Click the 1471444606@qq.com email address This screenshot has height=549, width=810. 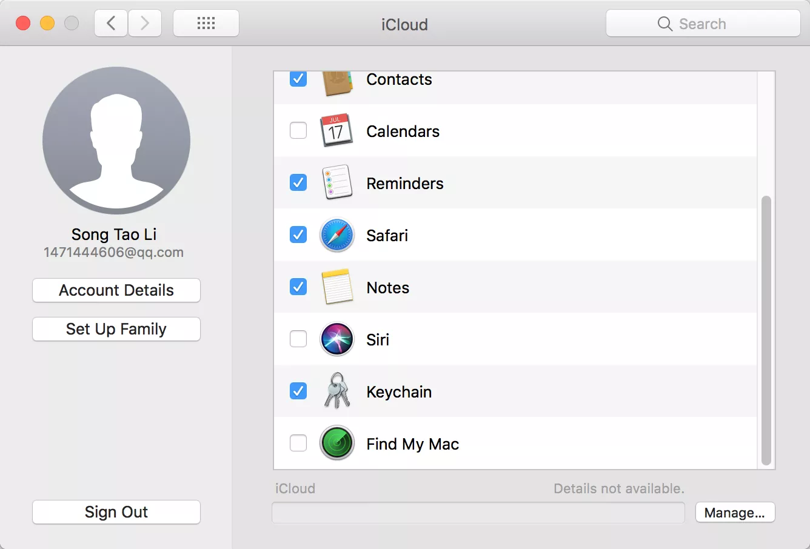(x=114, y=253)
